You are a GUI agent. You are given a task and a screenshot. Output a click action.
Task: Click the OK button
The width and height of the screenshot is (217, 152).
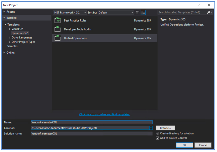[185, 145]
